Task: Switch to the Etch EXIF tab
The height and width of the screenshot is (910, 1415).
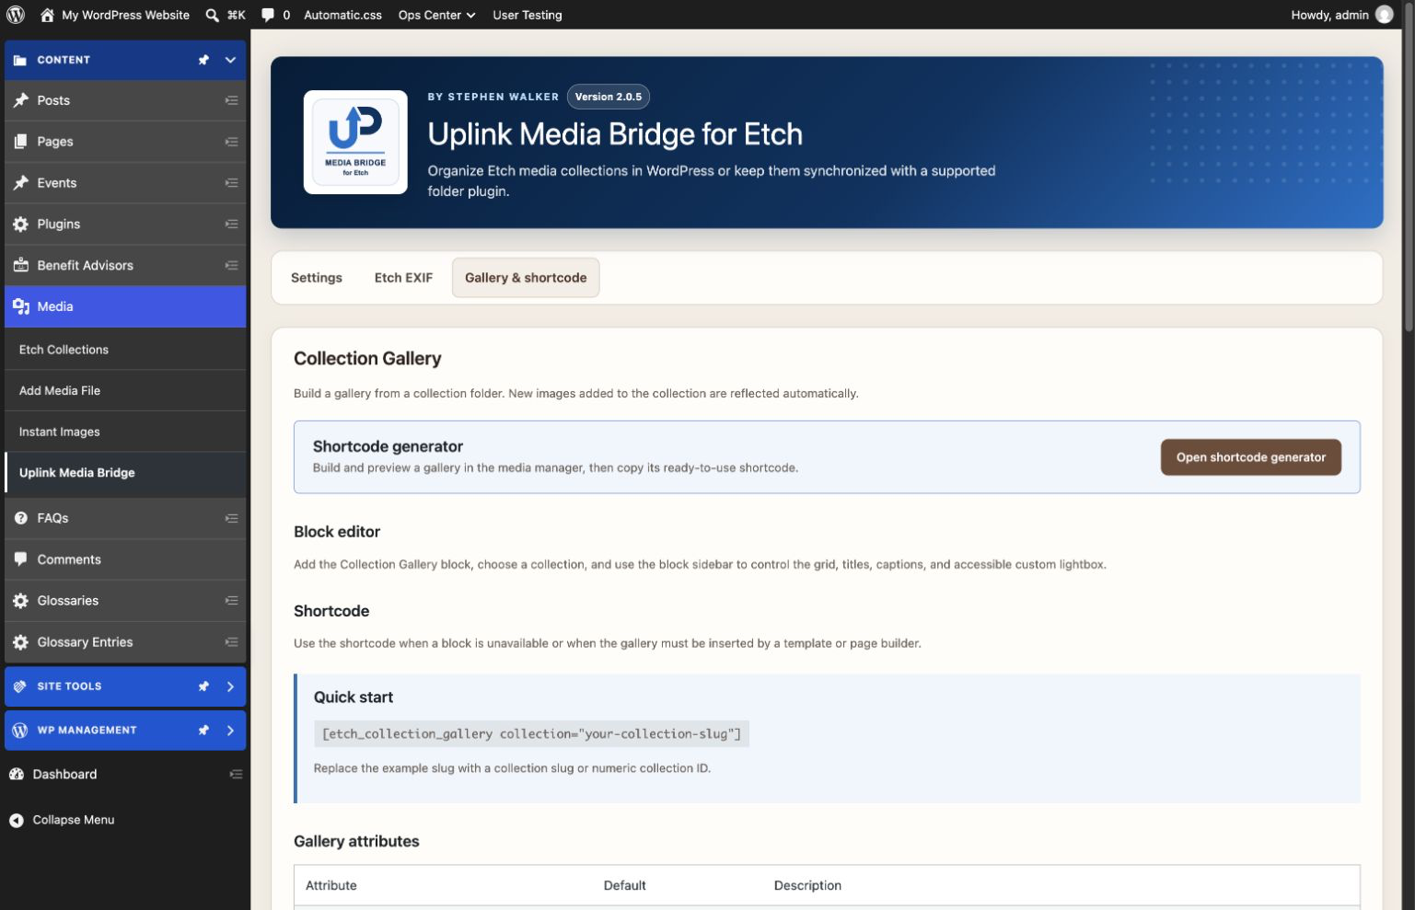Action: (x=403, y=278)
